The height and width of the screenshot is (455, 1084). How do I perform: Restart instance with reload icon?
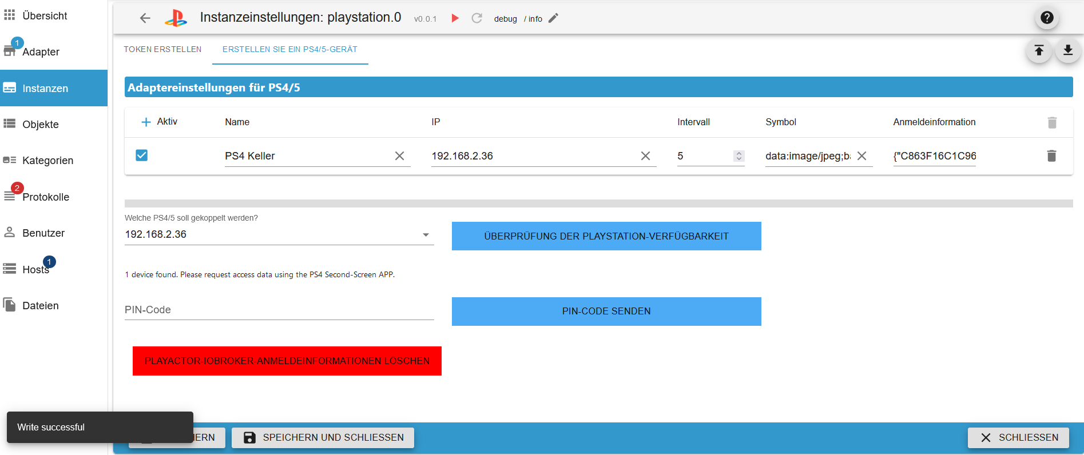pos(477,18)
